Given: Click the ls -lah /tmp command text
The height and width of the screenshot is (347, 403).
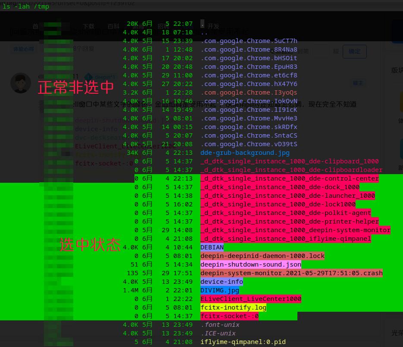Looking at the screenshot, I should click(26, 6).
